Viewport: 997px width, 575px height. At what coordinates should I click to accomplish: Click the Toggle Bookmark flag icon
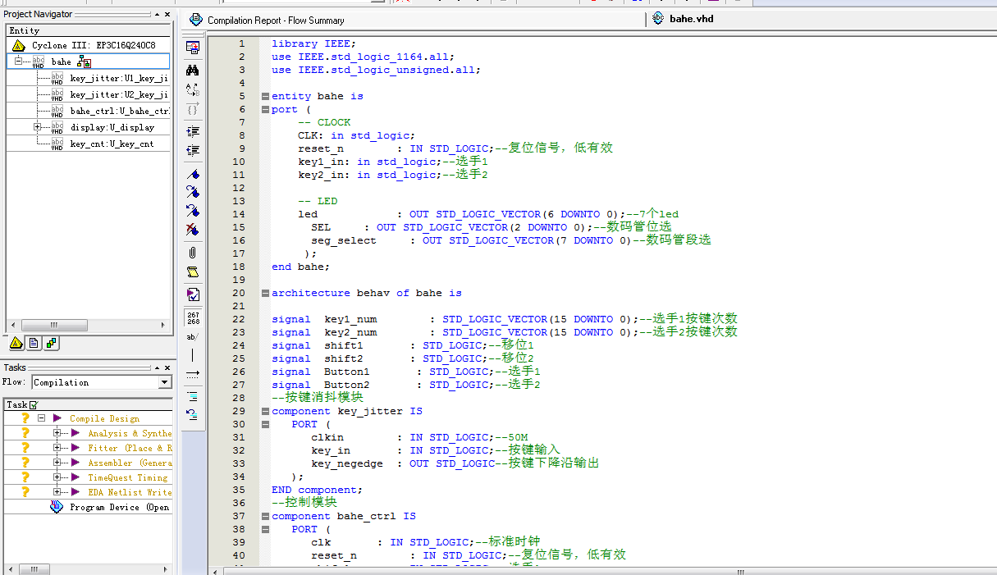point(193,174)
